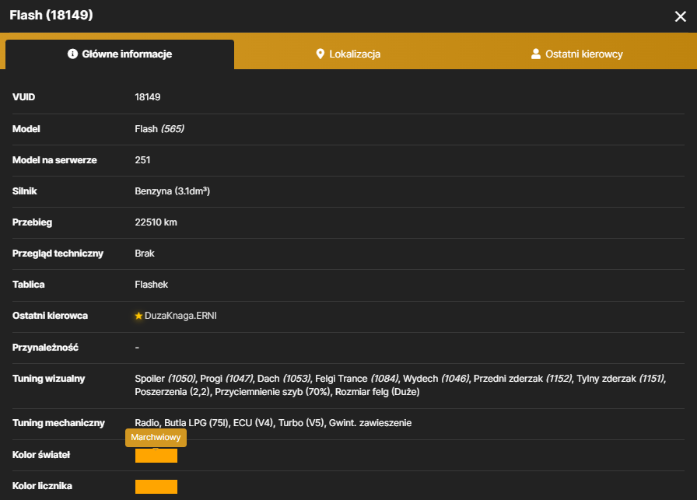Click the dialog title Flash (18149)

(x=51, y=15)
